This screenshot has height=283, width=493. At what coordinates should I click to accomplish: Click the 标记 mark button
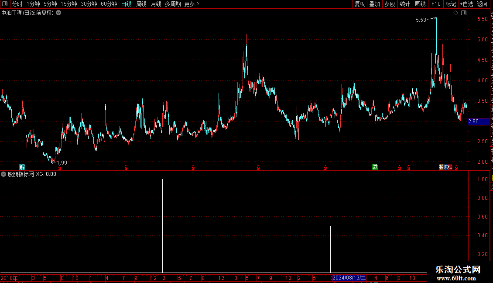(451, 4)
